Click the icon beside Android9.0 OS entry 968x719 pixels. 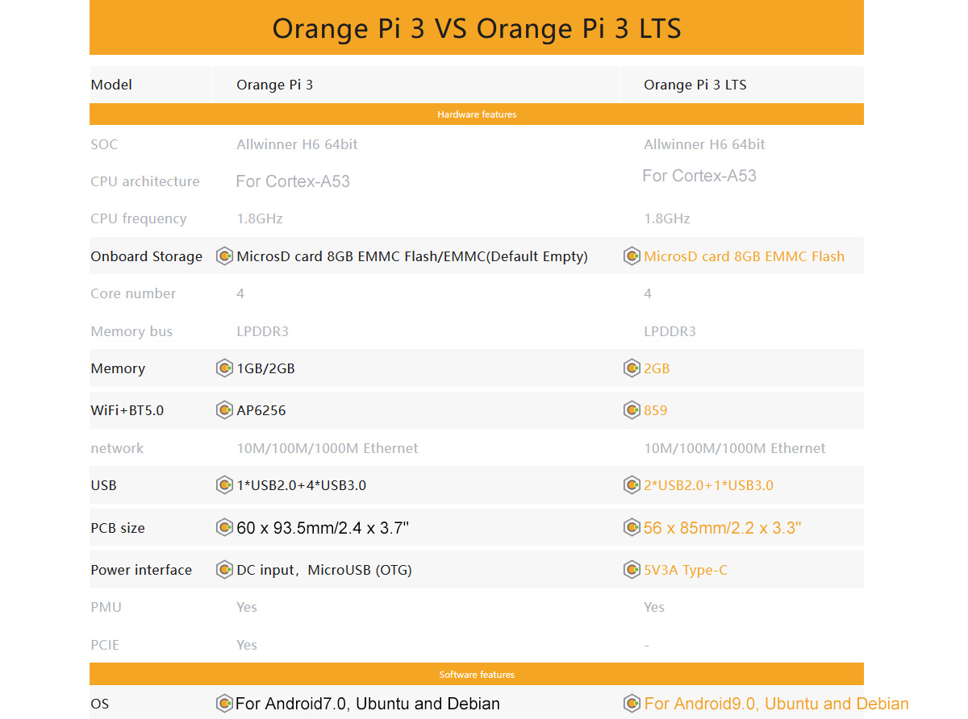tap(632, 704)
